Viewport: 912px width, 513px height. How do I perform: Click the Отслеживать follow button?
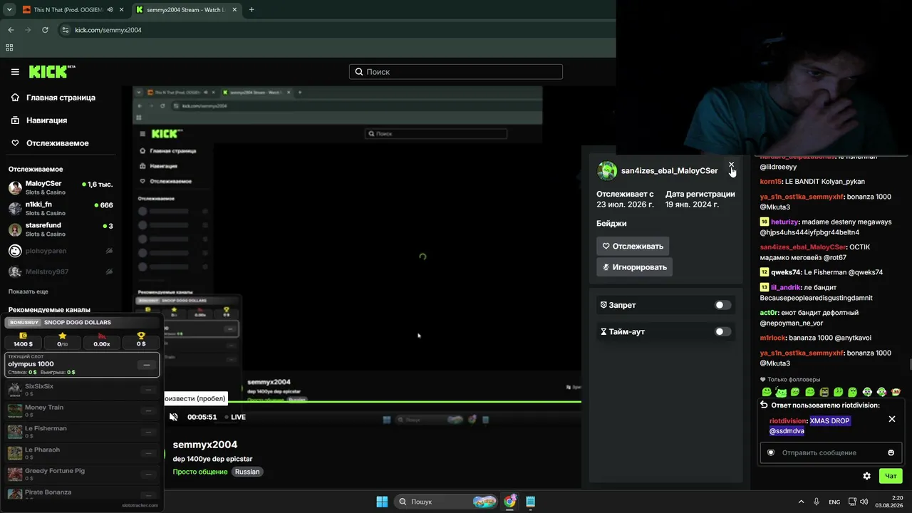[633, 246]
